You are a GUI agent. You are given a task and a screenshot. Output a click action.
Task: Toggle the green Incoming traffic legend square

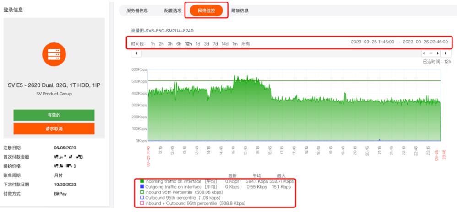click(x=142, y=182)
